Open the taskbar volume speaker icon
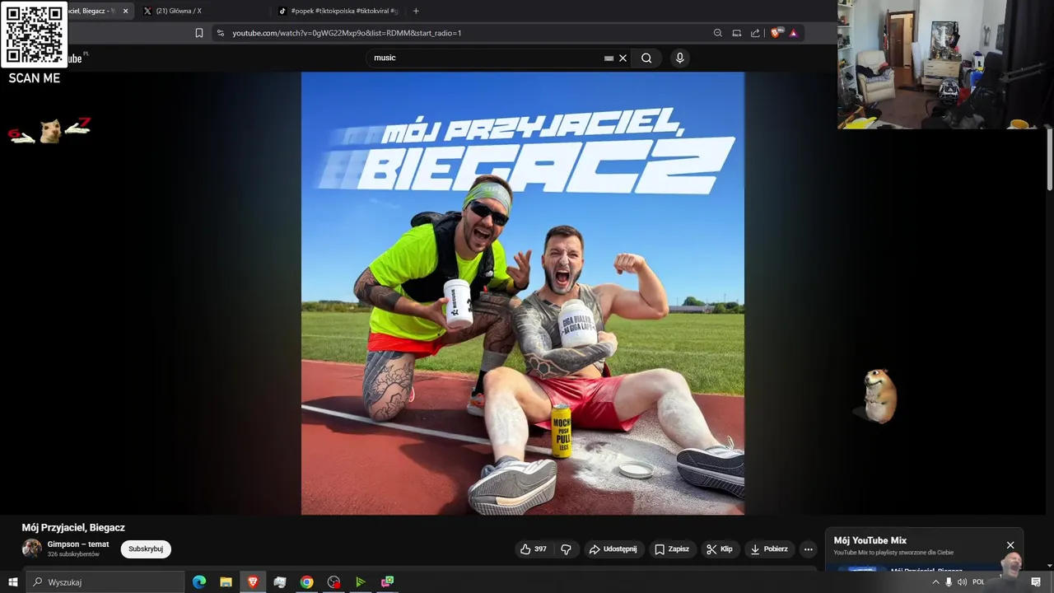1054x593 pixels. pos(962,582)
